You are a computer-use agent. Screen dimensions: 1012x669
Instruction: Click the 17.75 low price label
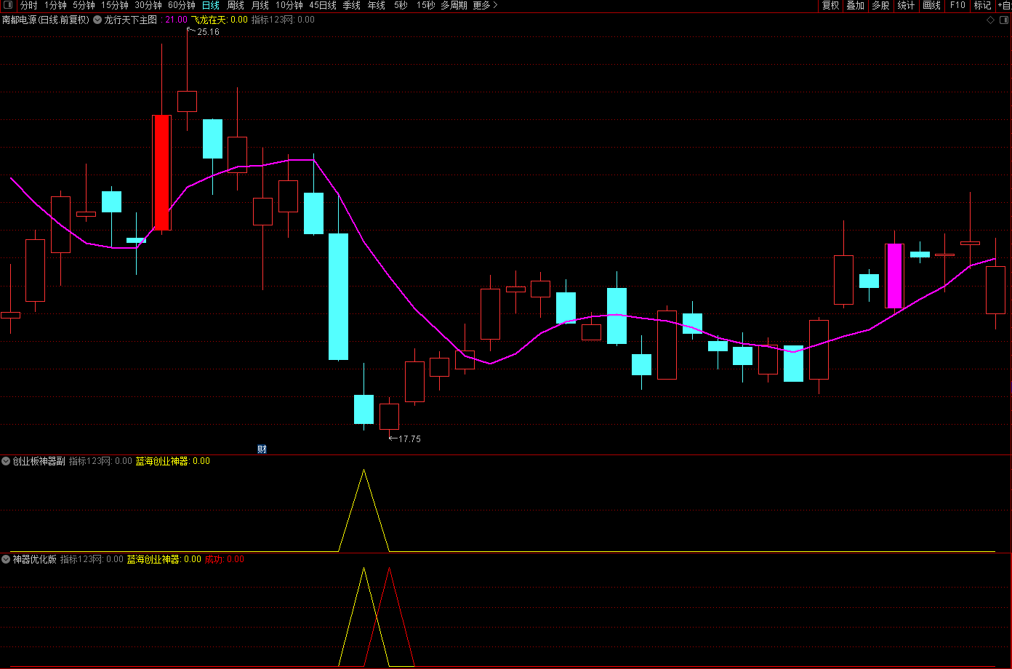[410, 438]
